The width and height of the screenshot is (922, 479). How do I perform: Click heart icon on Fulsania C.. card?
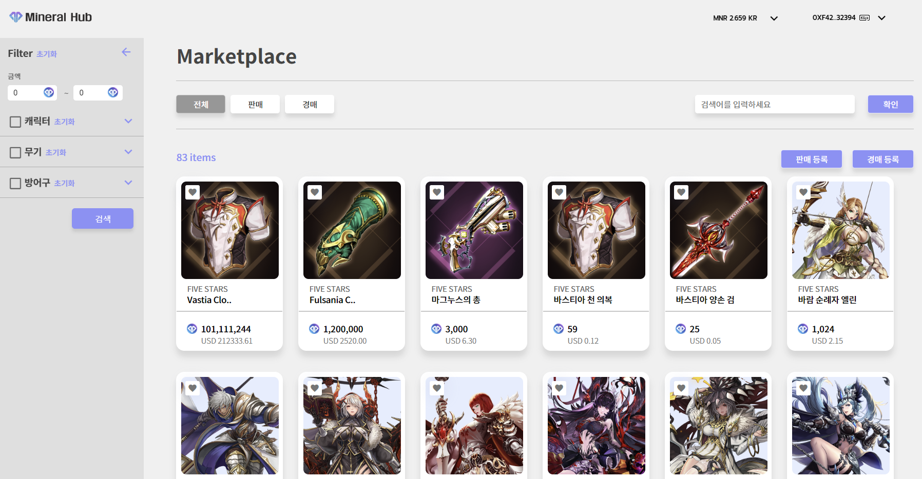click(315, 192)
